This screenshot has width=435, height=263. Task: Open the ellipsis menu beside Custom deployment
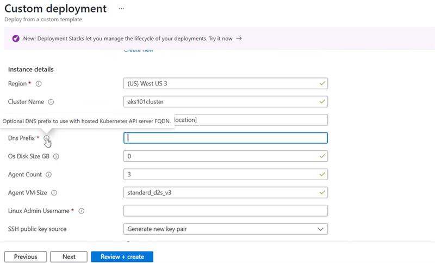(121, 9)
